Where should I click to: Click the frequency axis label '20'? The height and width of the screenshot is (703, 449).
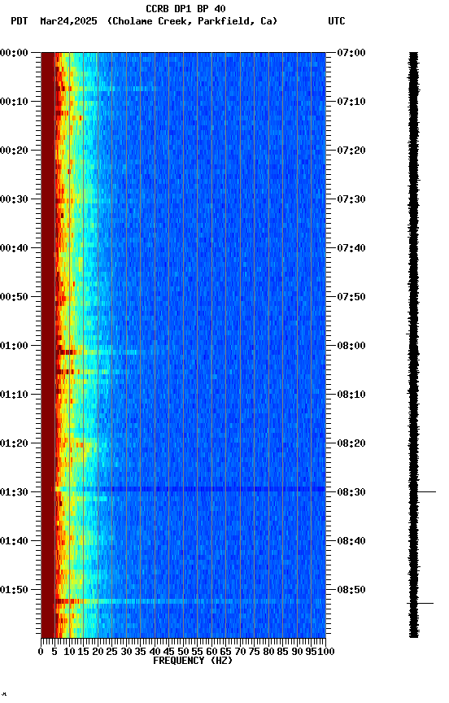98,652
